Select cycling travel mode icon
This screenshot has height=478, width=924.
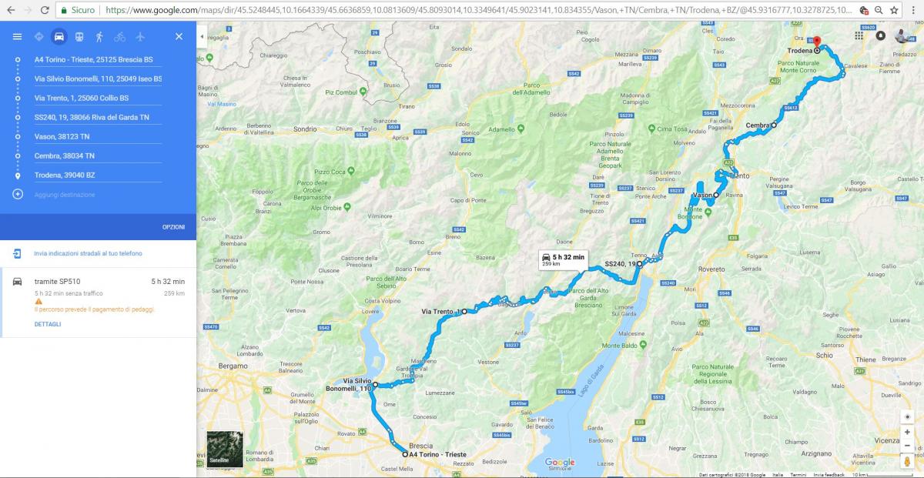coord(119,37)
